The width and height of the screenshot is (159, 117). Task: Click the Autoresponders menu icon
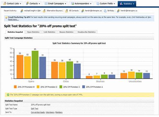(x=73, y=4)
